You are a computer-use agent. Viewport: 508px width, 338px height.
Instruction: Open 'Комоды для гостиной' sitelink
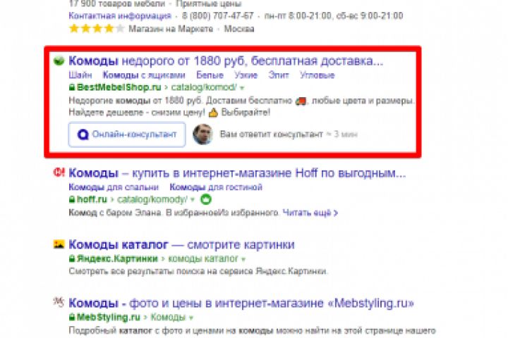216,187
